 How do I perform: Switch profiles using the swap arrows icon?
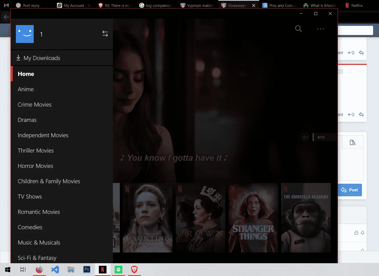(x=105, y=33)
